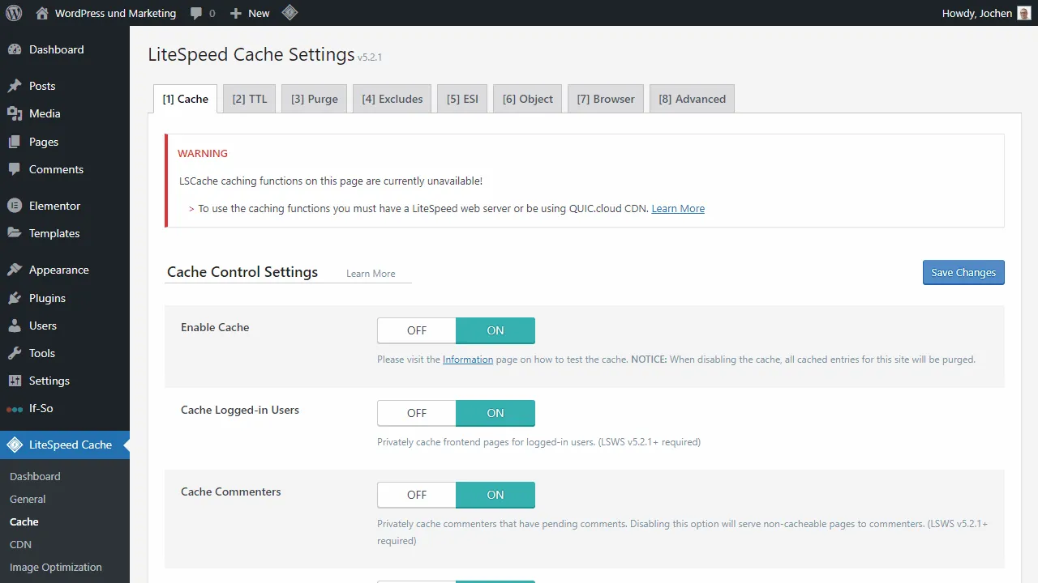This screenshot has width=1038, height=583.
Task: Click the Media icon in sidebar
Action: click(x=15, y=113)
